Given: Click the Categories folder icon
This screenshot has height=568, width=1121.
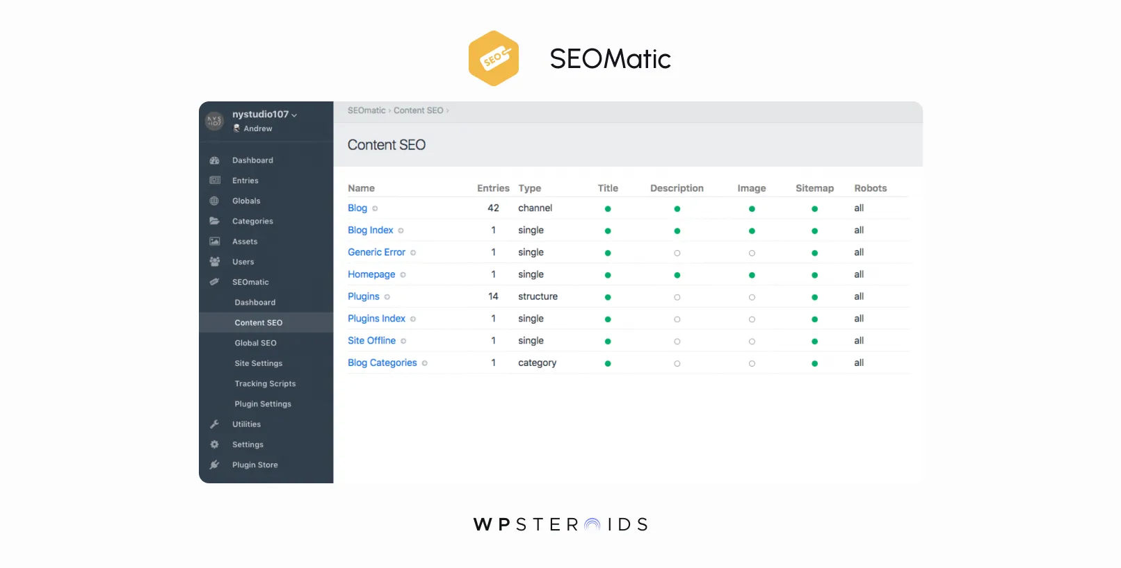Looking at the screenshot, I should (x=214, y=221).
